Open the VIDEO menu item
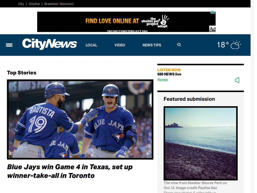The width and height of the screenshot is (257, 193). (120, 45)
